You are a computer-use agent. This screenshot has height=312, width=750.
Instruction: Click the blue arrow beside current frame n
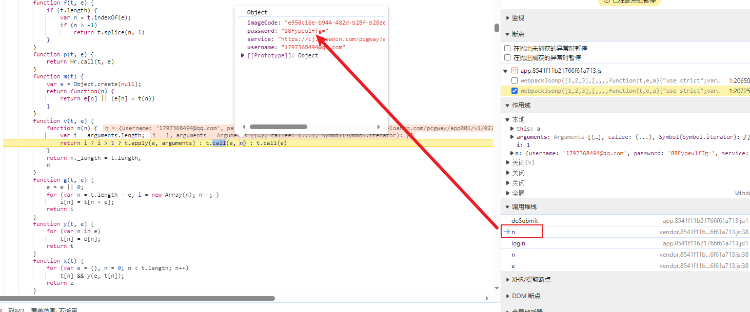(507, 232)
